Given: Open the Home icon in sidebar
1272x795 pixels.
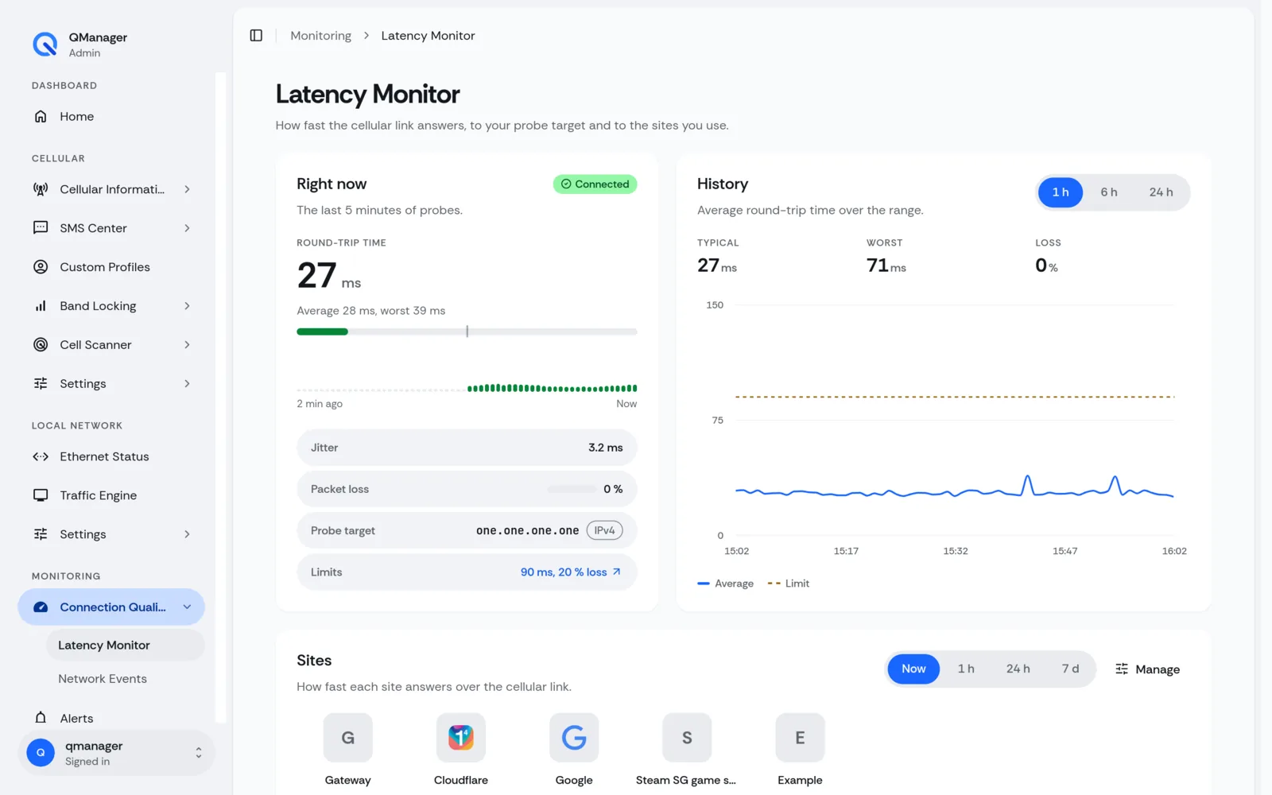Looking at the screenshot, I should click(x=41, y=116).
